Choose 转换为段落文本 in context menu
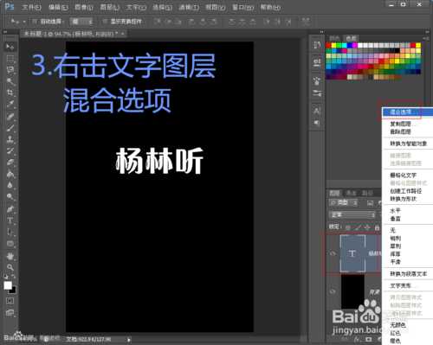This screenshot has width=433, height=345. coord(407,274)
